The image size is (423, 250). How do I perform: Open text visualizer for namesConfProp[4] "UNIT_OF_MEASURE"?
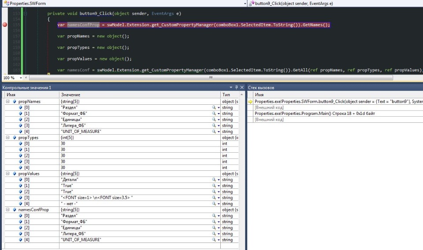[214, 240]
